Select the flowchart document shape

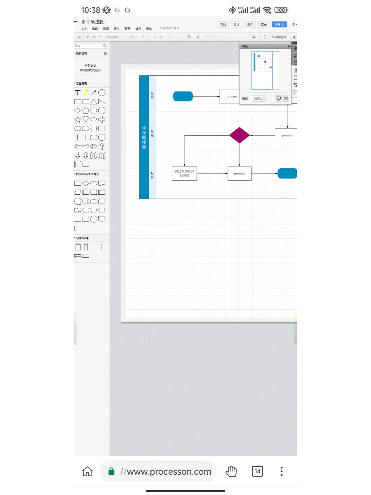tap(102, 183)
